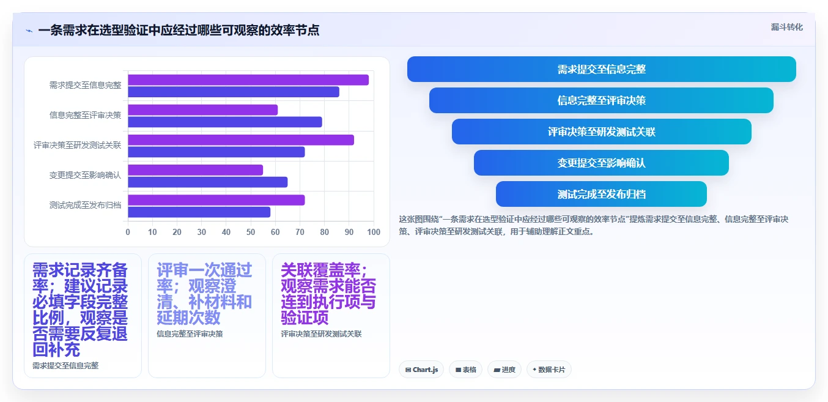Click the 数据卡片 chip
This screenshot has width=828, height=402.
tap(549, 370)
